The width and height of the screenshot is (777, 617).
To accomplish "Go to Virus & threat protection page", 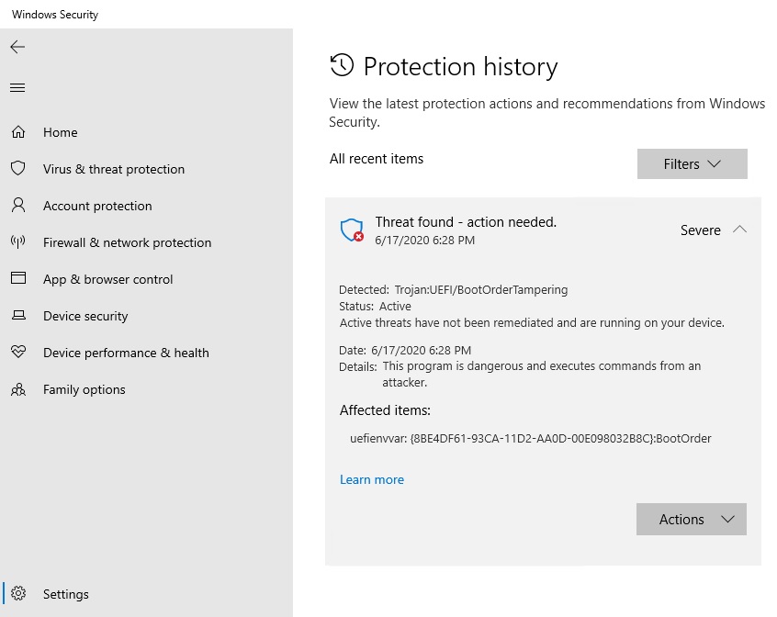I will pyautogui.click(x=114, y=169).
